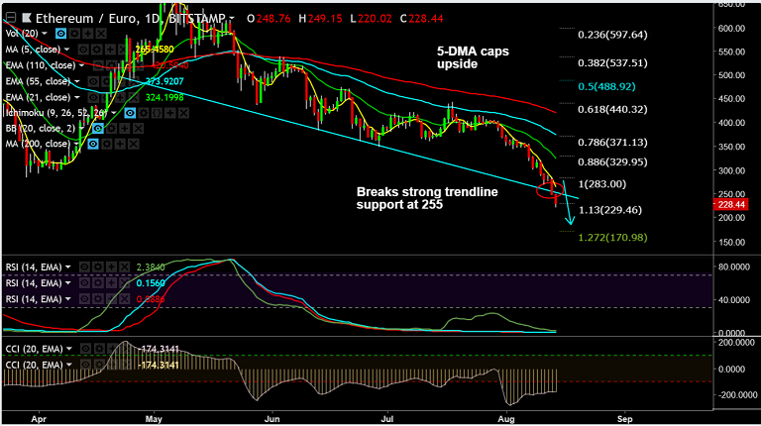This screenshot has width=761, height=426.
Task: Expand EMA (21, close) dropdown arrow
Action: (x=76, y=97)
